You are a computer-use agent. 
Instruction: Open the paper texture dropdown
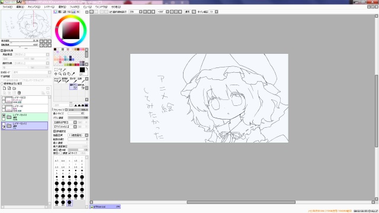point(47,54)
